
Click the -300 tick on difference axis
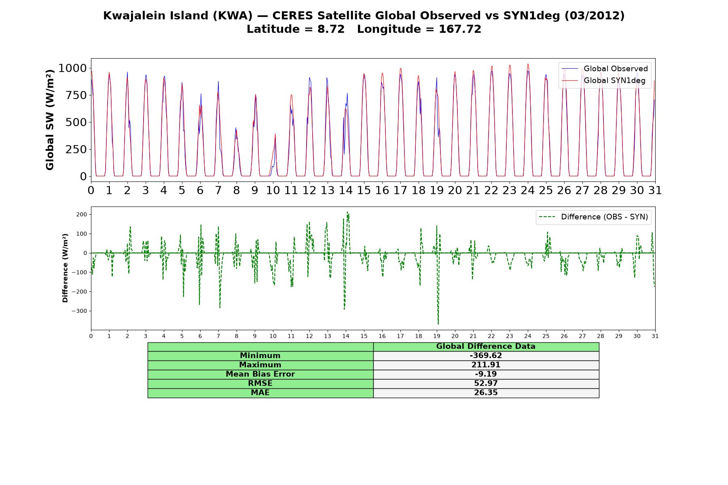[x=80, y=311]
